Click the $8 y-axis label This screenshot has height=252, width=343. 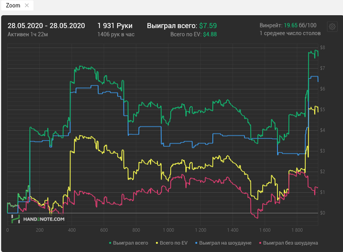click(x=322, y=48)
